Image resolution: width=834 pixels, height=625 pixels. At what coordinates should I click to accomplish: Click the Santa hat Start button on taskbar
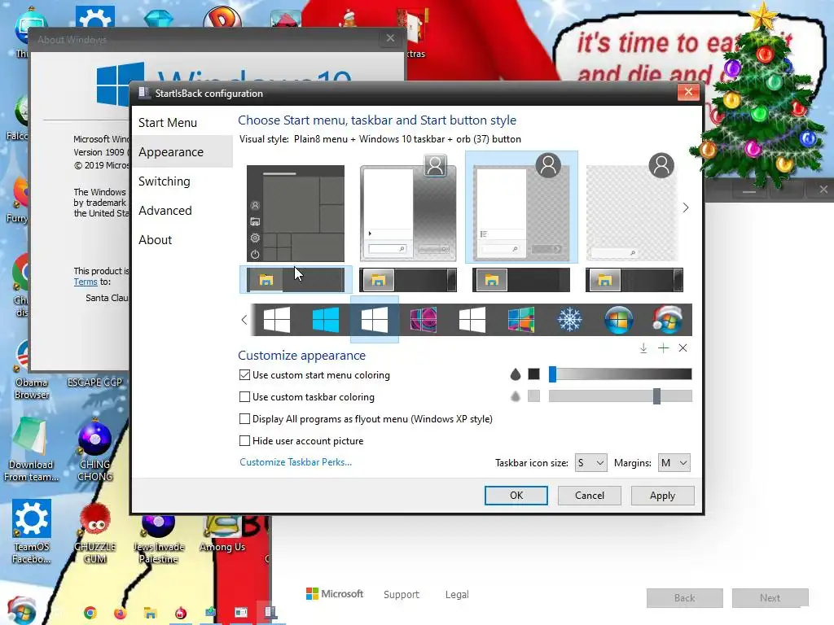click(20, 610)
